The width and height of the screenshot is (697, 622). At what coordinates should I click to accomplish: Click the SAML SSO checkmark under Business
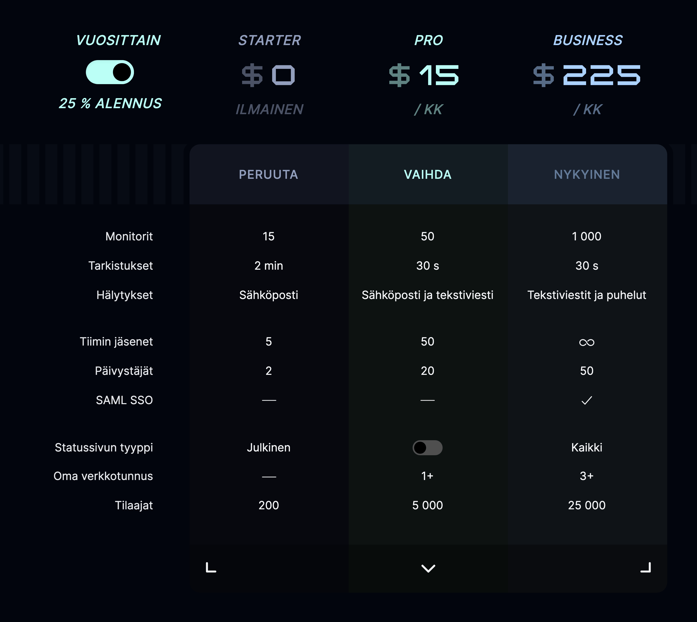(x=587, y=400)
